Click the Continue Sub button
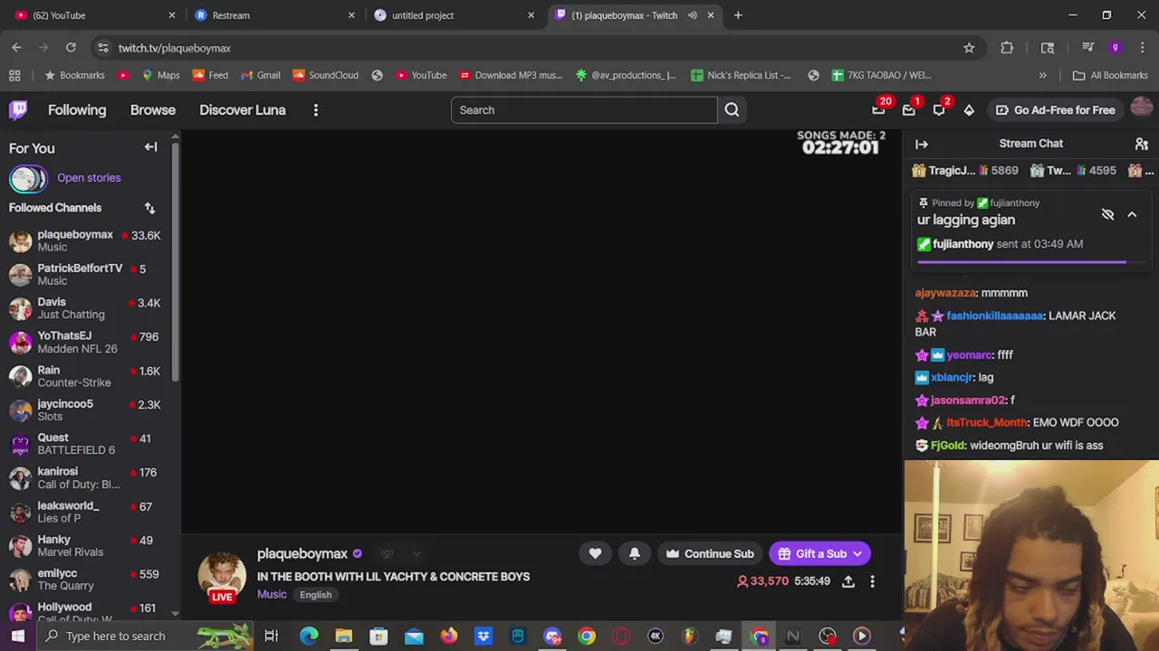The height and width of the screenshot is (651, 1159). coord(710,553)
